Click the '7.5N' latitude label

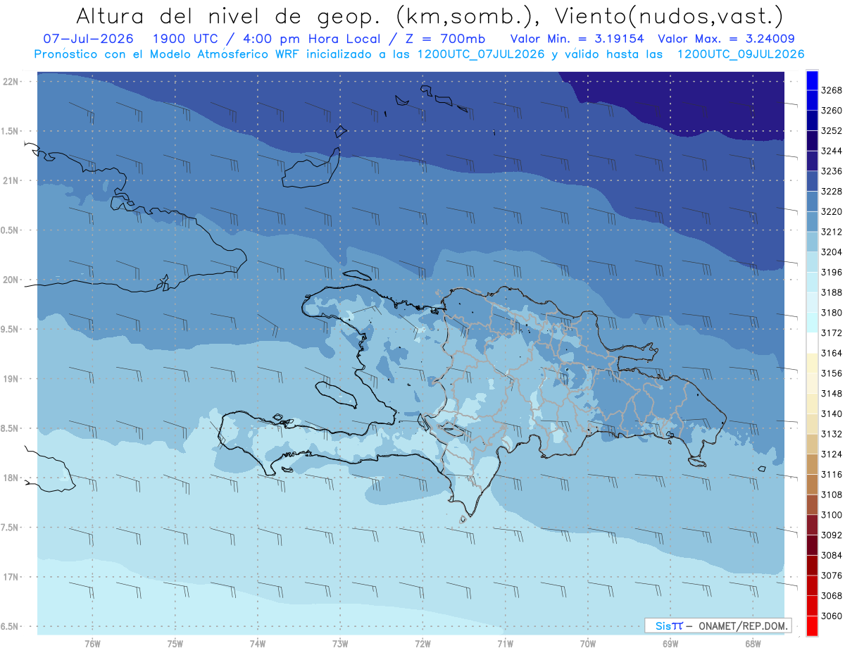pos(10,528)
